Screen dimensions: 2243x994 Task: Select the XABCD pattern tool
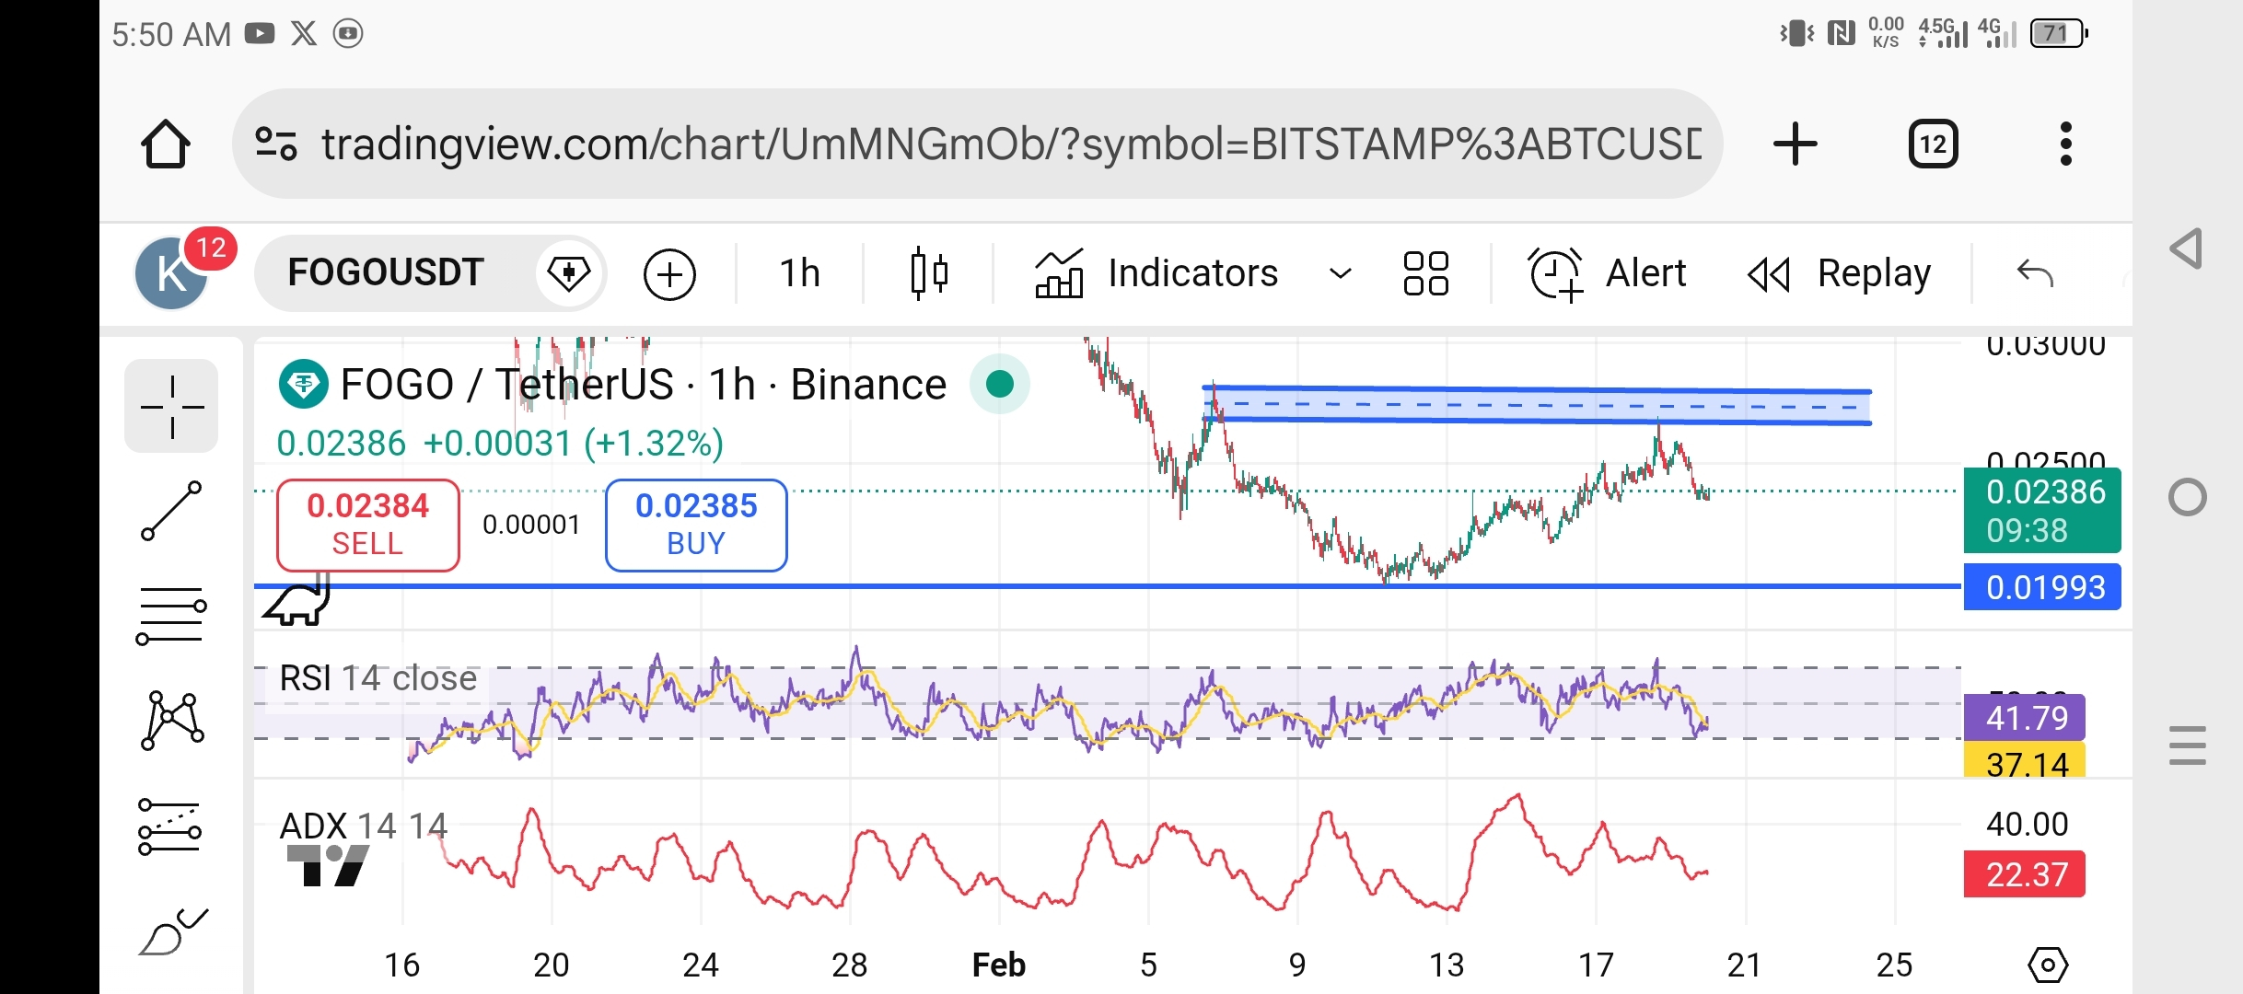[171, 721]
